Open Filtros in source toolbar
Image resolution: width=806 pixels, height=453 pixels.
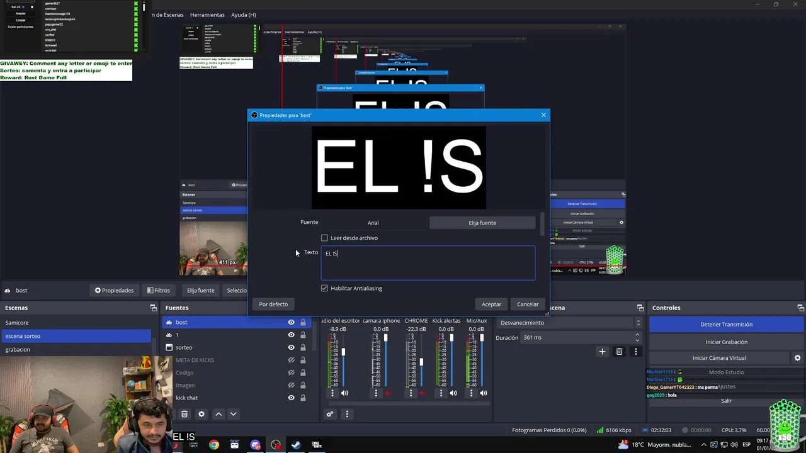point(158,290)
